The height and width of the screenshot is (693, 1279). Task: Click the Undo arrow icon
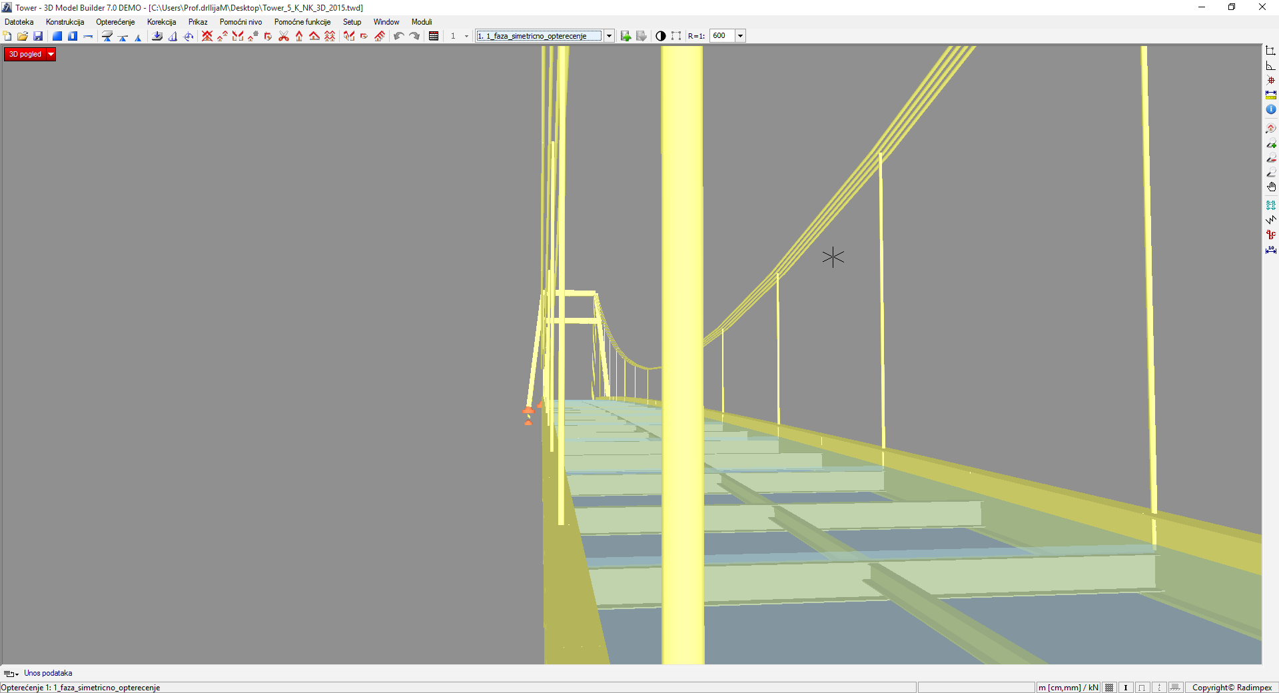(x=398, y=36)
